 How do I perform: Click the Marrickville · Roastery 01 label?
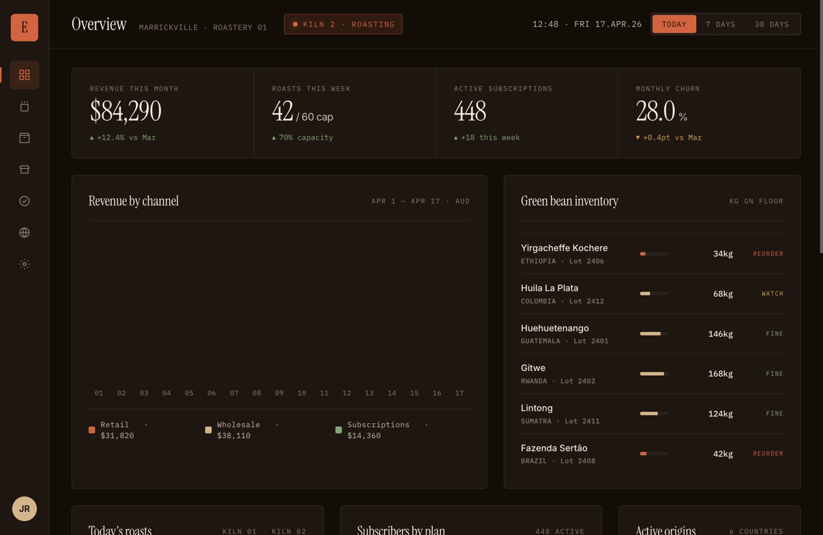(x=203, y=27)
